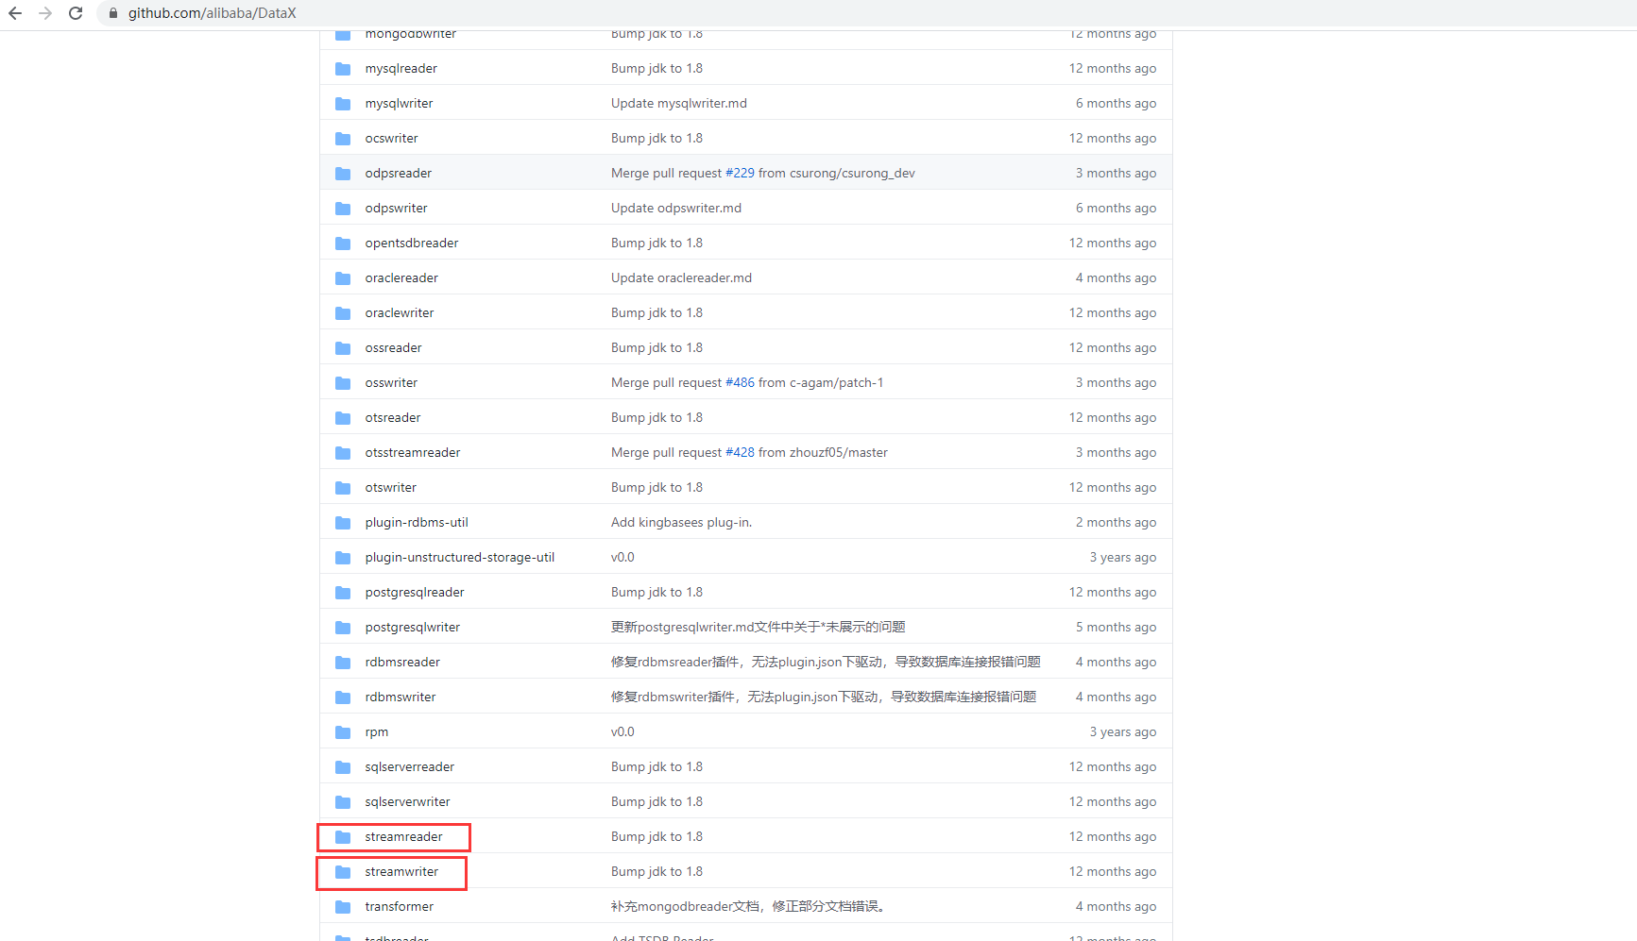Open the oraclereader directory link
The height and width of the screenshot is (941, 1637).
(x=402, y=278)
